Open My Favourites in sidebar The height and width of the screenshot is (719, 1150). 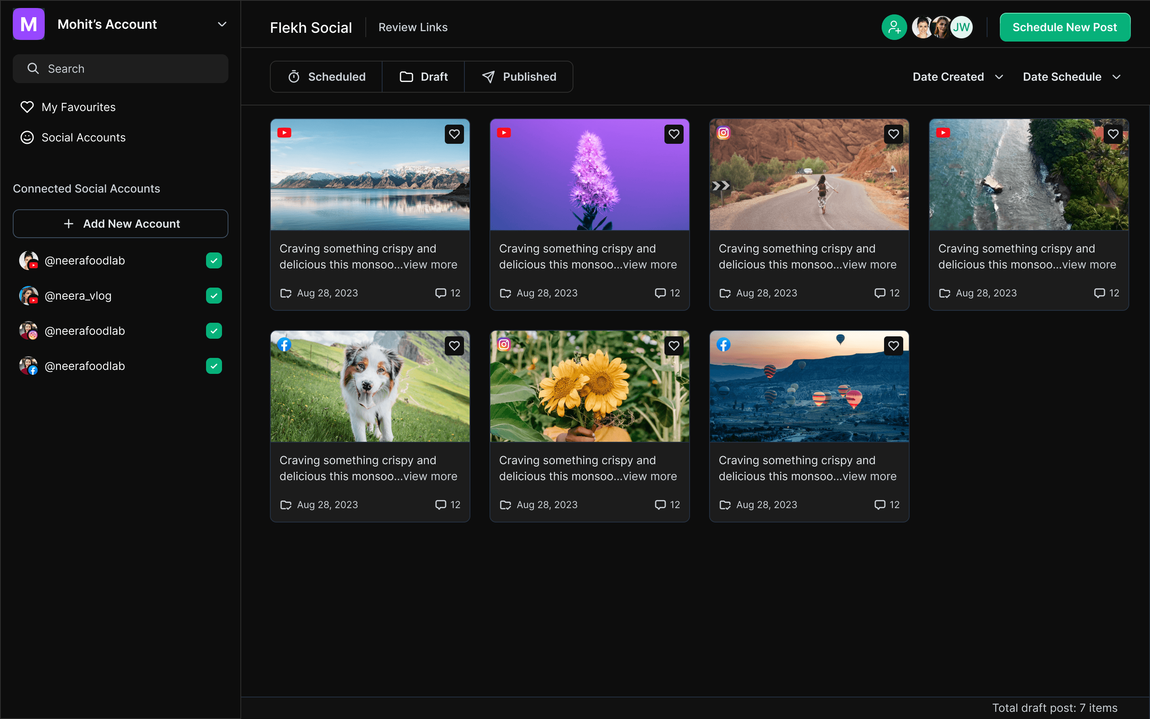coord(78,107)
